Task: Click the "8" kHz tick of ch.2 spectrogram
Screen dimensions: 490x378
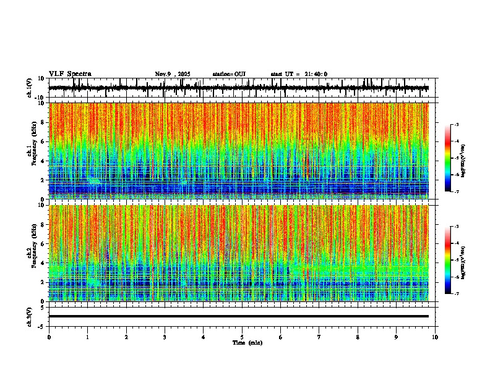Action: 43,225
